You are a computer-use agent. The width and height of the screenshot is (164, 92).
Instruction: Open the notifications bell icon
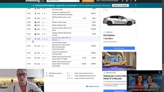point(122,1)
